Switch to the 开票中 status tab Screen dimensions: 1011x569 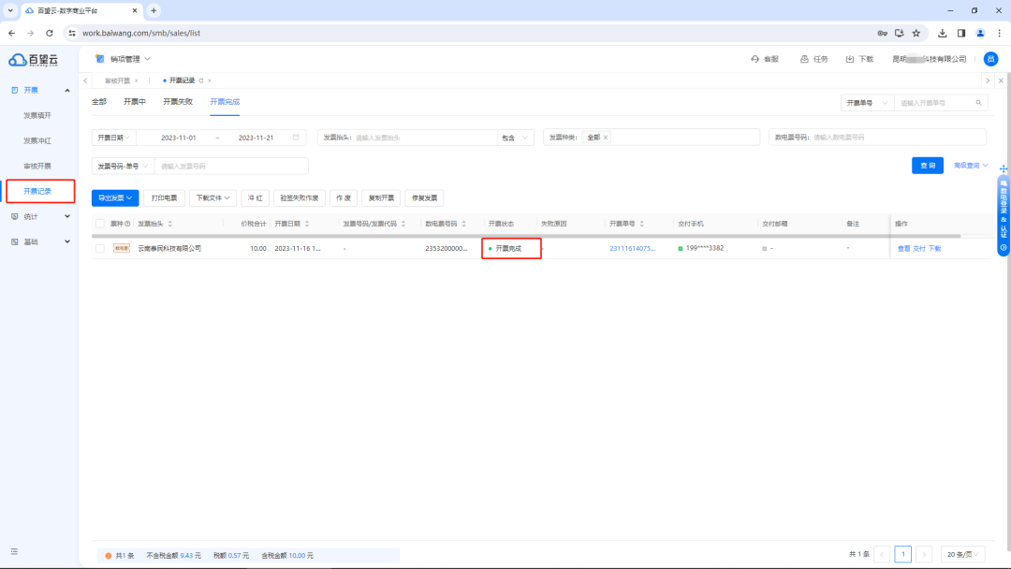(135, 102)
